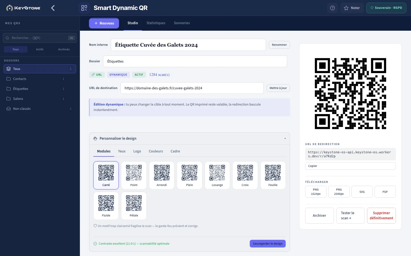The image size is (411, 256).
Task: Click the Renommer button
Action: click(x=279, y=45)
